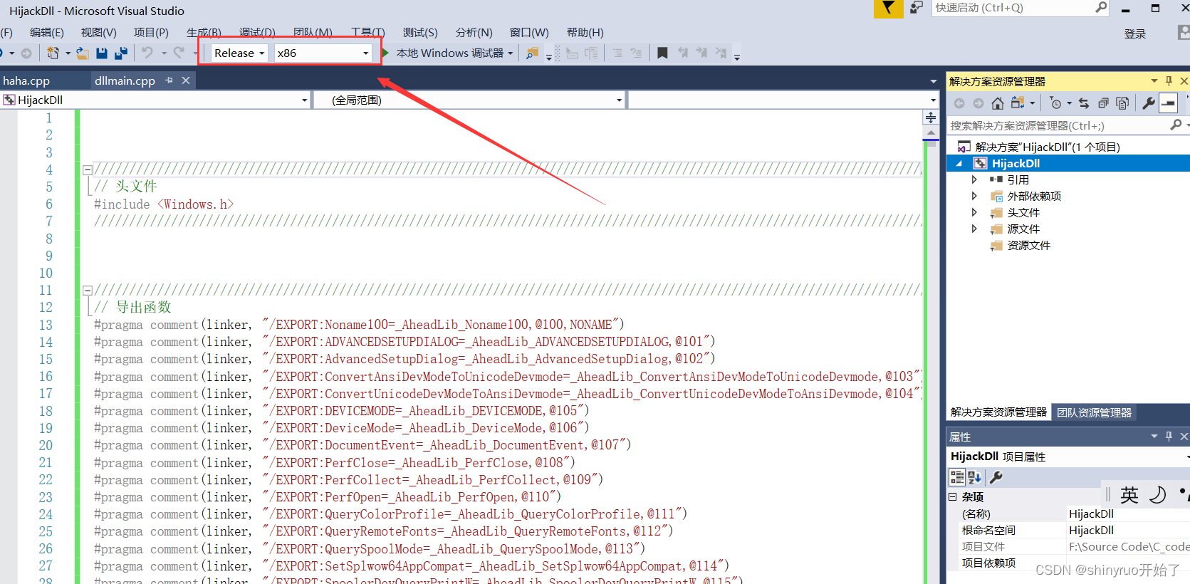The width and height of the screenshot is (1190, 584).
Task: Save the current file with the floppy icon
Action: [x=102, y=53]
